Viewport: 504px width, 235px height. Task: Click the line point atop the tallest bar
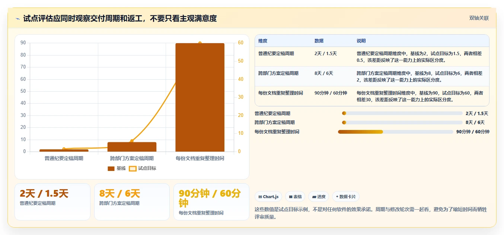(x=200, y=43)
